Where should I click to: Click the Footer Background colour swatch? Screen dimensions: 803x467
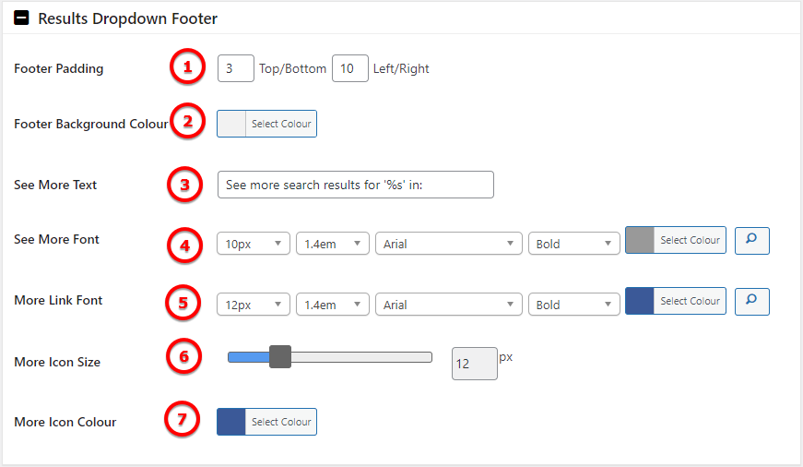tap(231, 124)
